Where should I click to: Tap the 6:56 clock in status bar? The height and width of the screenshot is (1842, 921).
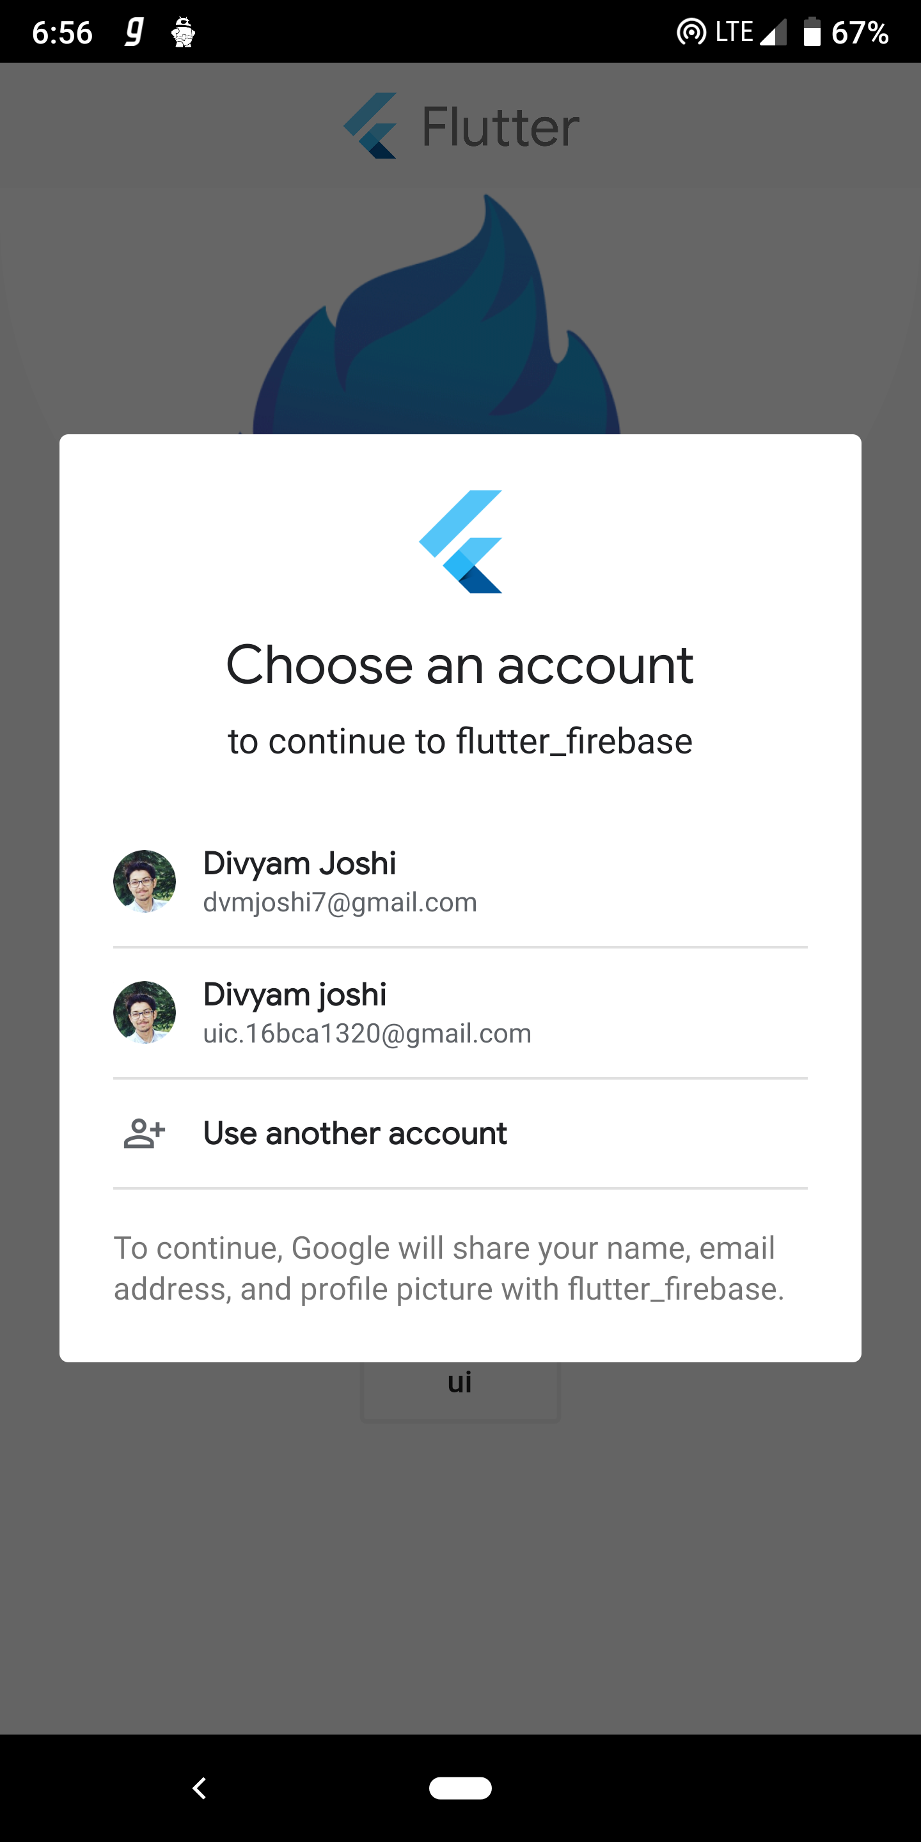[x=62, y=32]
